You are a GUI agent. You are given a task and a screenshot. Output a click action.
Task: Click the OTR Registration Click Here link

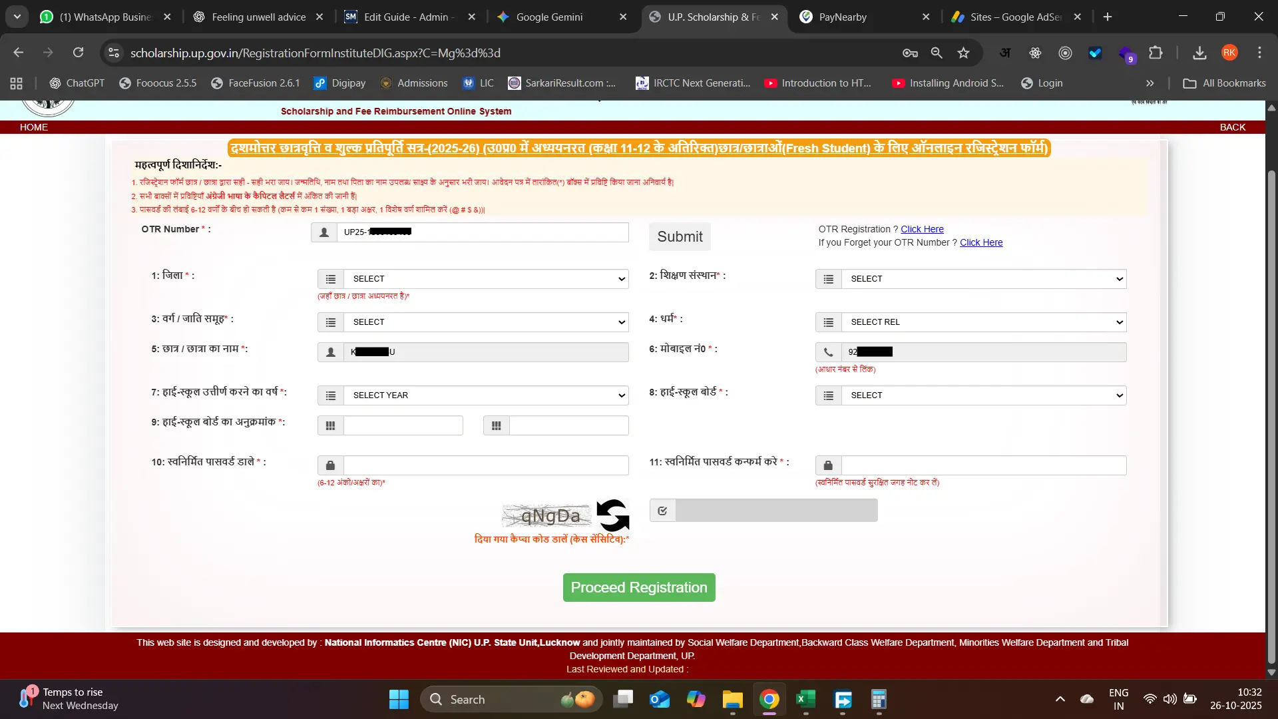[922, 229]
